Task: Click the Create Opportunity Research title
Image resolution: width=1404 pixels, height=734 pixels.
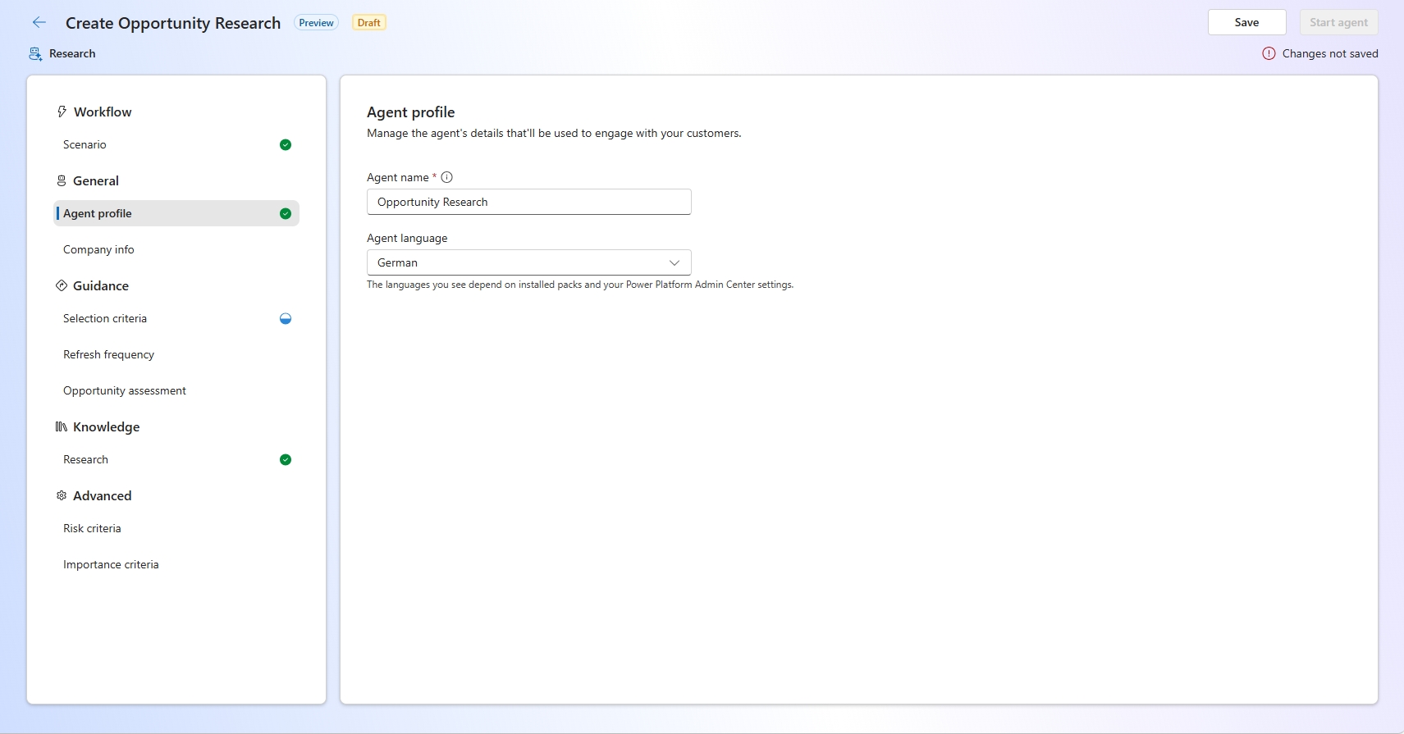Action: 173,23
